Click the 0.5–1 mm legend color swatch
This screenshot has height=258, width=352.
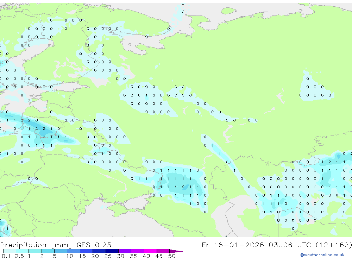point(22,251)
